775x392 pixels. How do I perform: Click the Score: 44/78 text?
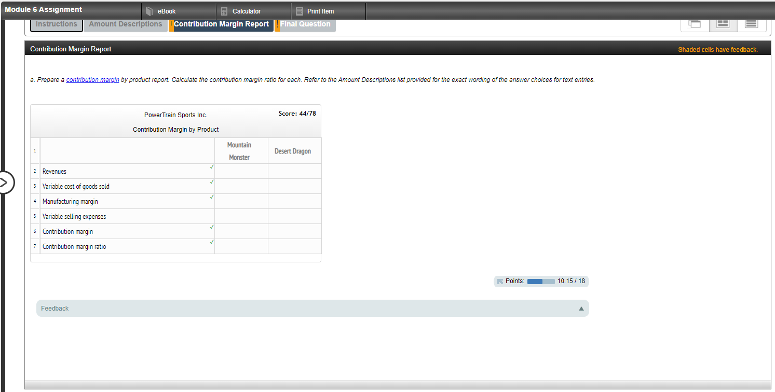[297, 114]
